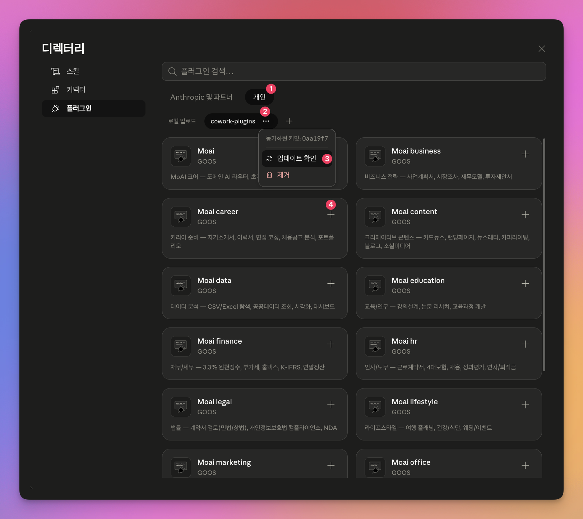The width and height of the screenshot is (583, 519).
Task: Click the 커넥터 blocks icon
Action: (55, 90)
